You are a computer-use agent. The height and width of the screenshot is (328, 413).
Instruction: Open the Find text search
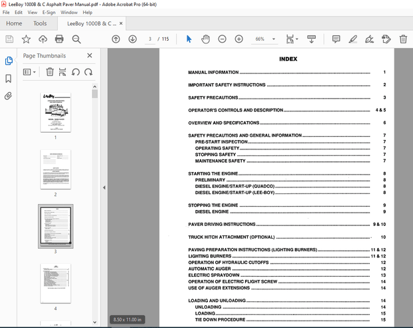click(77, 39)
